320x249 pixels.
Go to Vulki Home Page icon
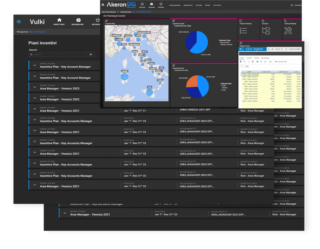click(59, 22)
